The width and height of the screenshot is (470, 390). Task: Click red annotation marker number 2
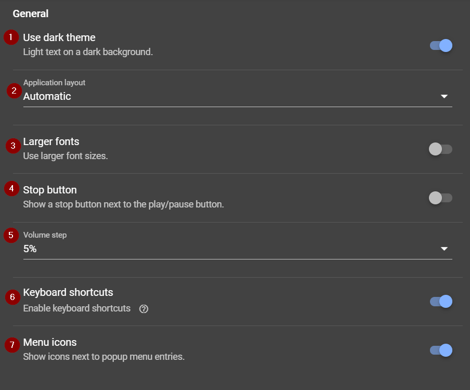(x=14, y=90)
